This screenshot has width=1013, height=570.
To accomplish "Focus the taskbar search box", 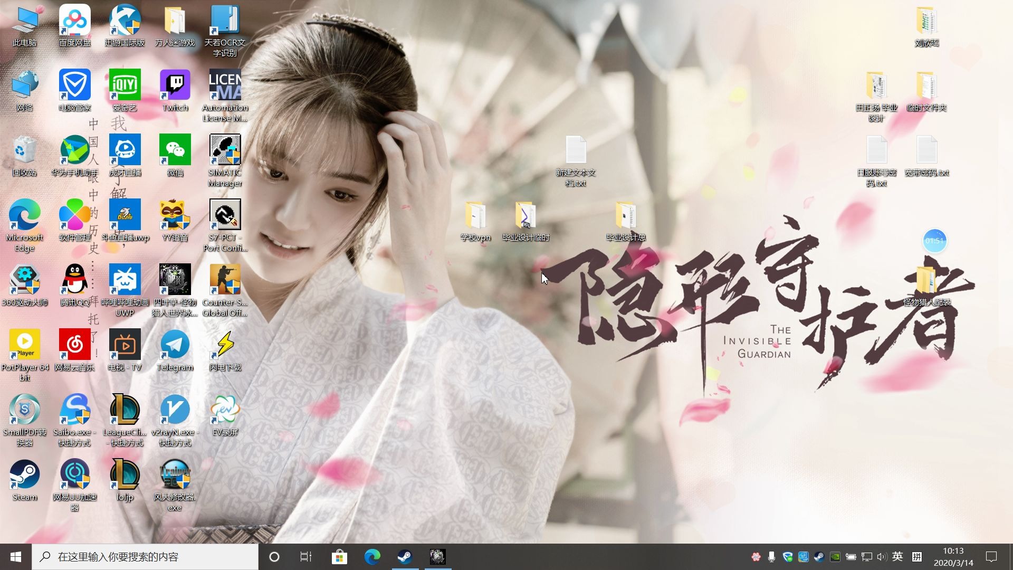I will tap(145, 557).
